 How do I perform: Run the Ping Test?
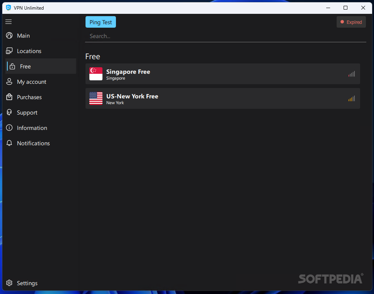tap(101, 22)
